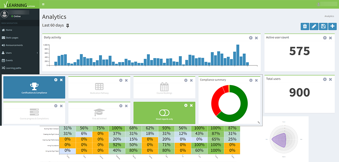Open the Course Bookings tile
339x162 pixels.
164,87
